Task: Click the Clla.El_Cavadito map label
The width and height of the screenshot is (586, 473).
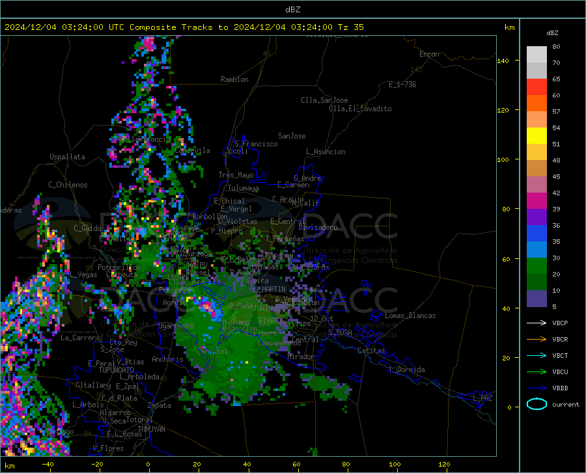Action: pyautogui.click(x=360, y=109)
